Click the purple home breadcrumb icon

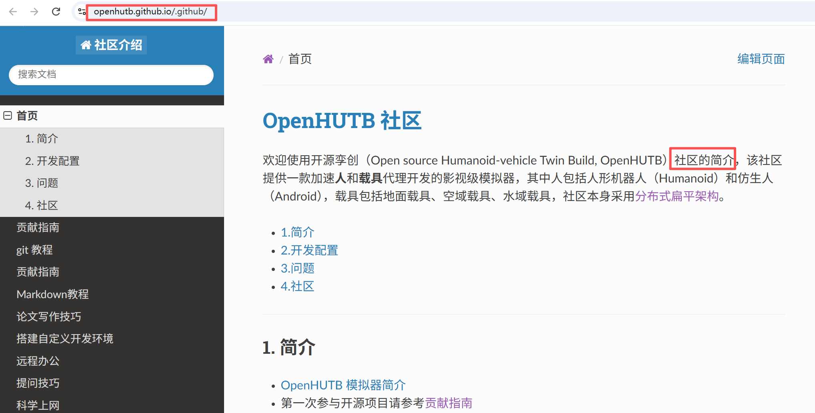[268, 59]
